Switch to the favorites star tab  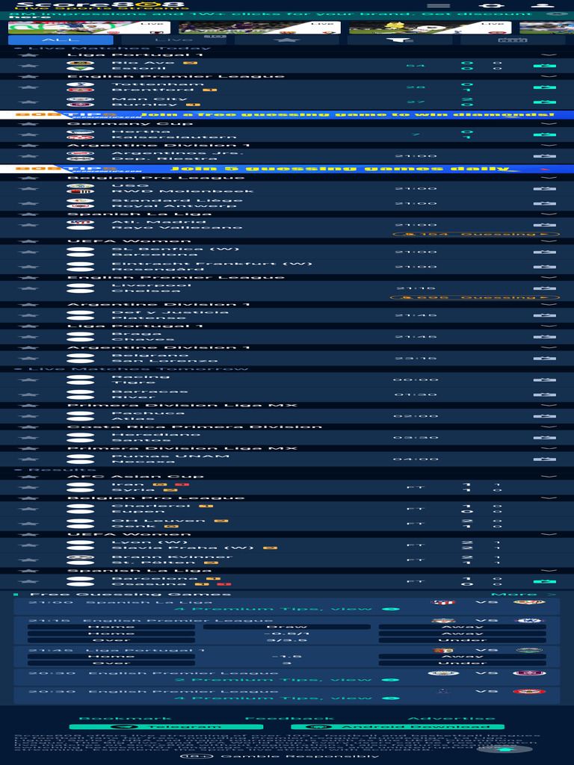(x=286, y=40)
